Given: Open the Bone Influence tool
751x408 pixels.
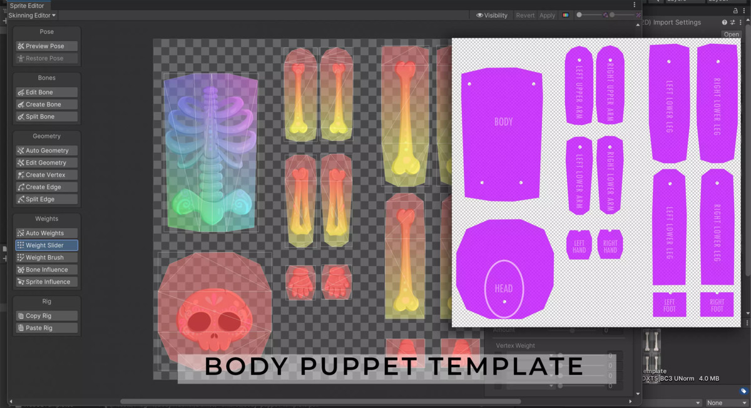Looking at the screenshot, I should 46,269.
